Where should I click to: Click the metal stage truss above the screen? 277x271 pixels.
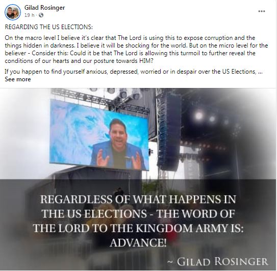pyautogui.click(x=99, y=100)
